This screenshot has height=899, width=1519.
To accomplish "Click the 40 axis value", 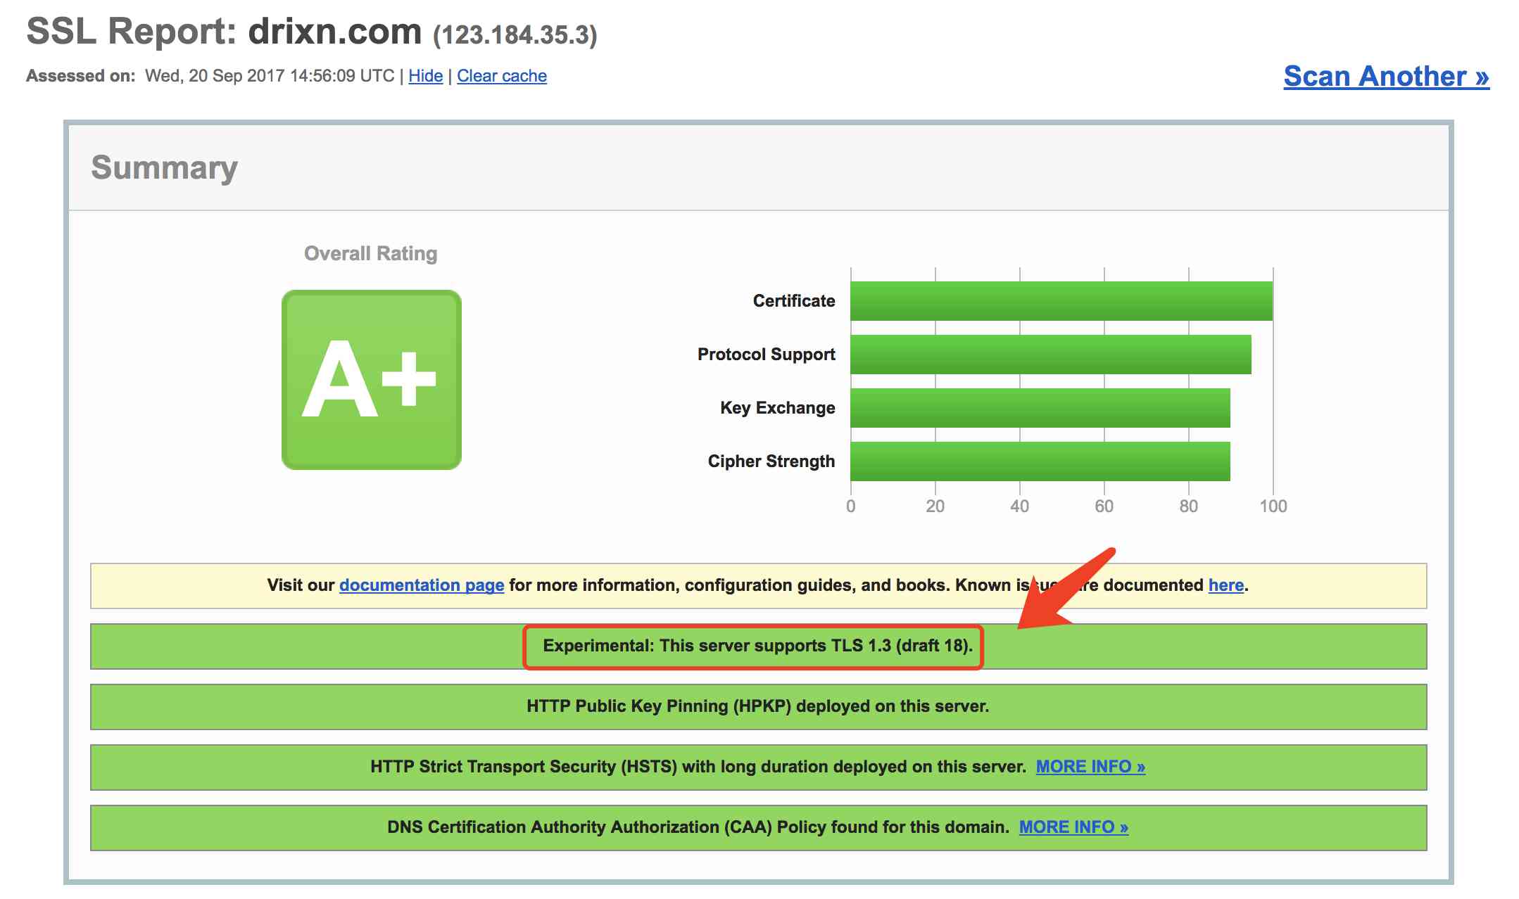I will pyautogui.click(x=1020, y=506).
